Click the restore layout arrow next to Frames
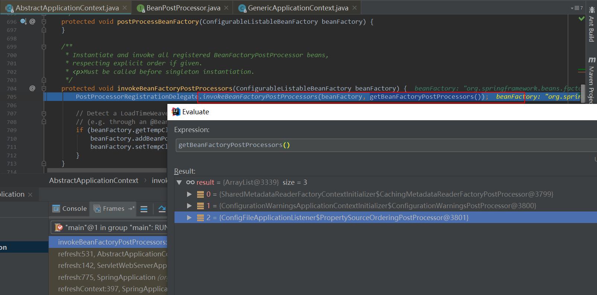 click(131, 209)
